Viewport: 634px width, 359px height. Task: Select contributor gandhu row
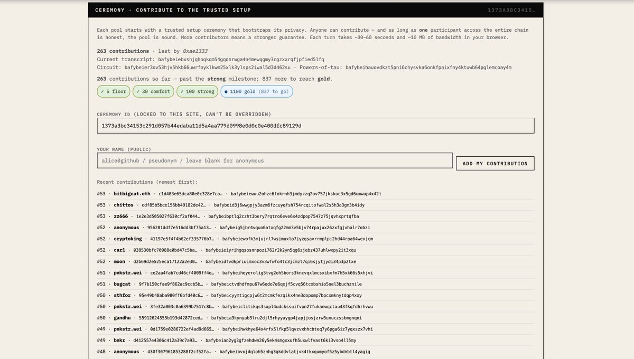(x=315, y=318)
